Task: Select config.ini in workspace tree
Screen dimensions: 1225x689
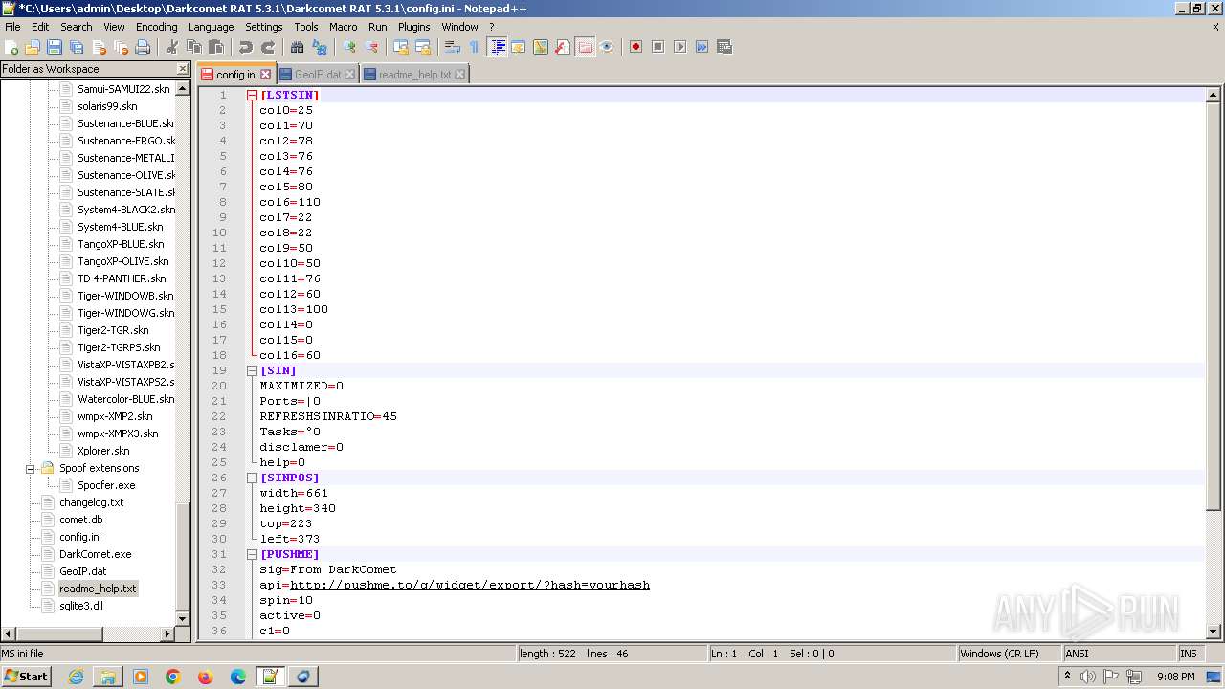Action: [79, 537]
